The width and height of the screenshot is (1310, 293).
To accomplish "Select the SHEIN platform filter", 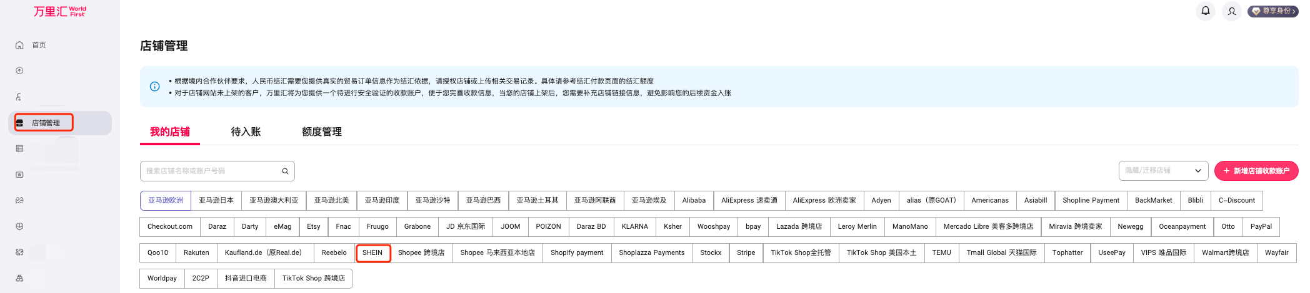I will tap(372, 253).
